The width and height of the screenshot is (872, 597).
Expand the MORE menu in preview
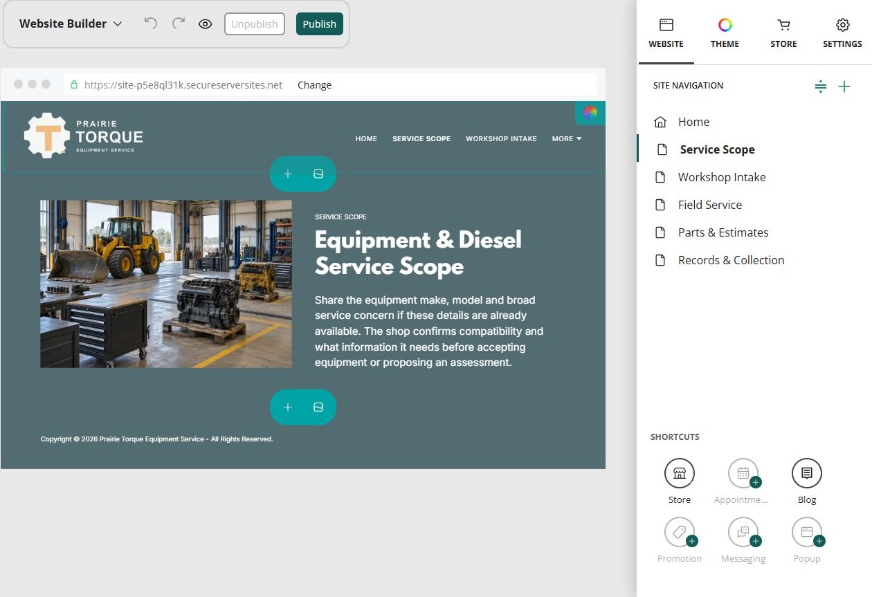point(567,139)
